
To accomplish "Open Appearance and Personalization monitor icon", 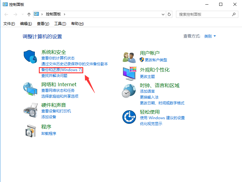I will 129,73.
